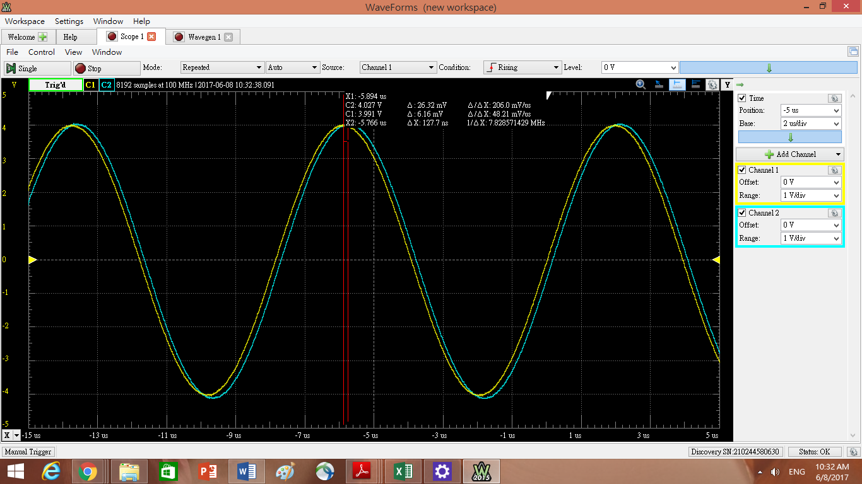Viewport: 862px width, 484px height.
Task: Select the Zoom tool on the scope toolbar
Action: tap(640, 84)
